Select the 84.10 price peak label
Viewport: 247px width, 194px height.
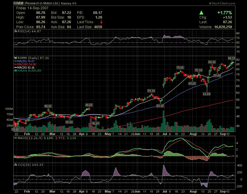click(212, 62)
